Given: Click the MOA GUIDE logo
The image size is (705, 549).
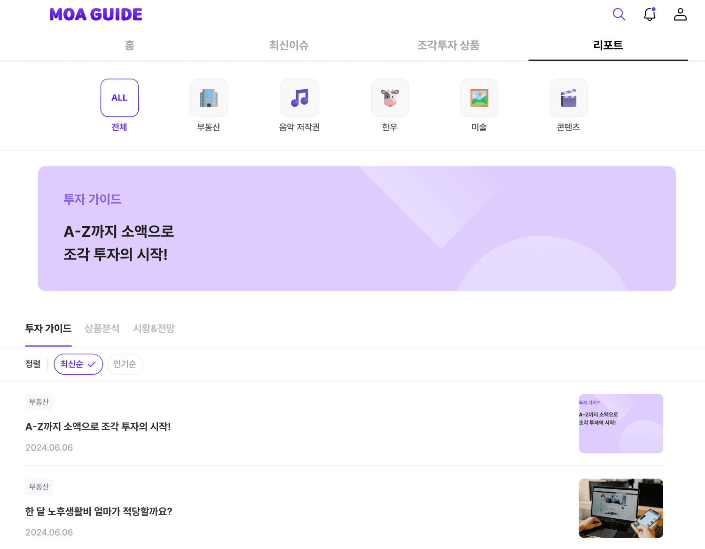Looking at the screenshot, I should pos(96,15).
